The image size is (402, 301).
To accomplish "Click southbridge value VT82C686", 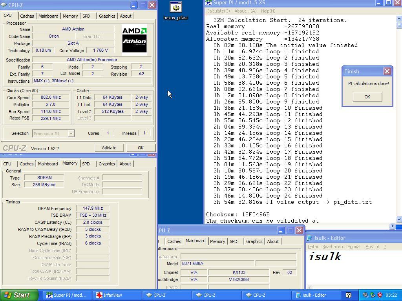I will [x=239, y=279].
